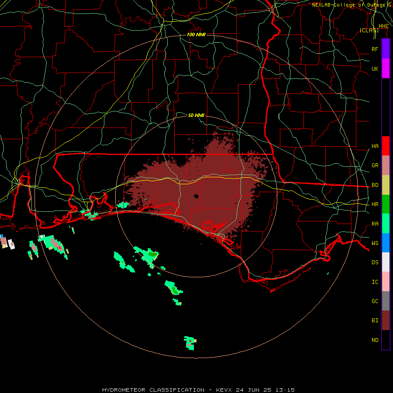Click the pink GR legend color swatch
Image resolution: width=393 pixels, height=393 pixels.
(386, 165)
